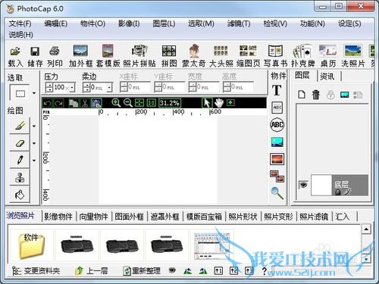Screen dimensions: 379x284
Task: Open the 图层(L) layer menu
Action: point(164,23)
